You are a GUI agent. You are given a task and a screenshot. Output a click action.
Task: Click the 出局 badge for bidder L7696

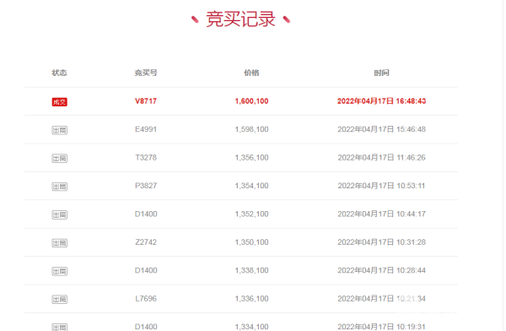coord(59,299)
